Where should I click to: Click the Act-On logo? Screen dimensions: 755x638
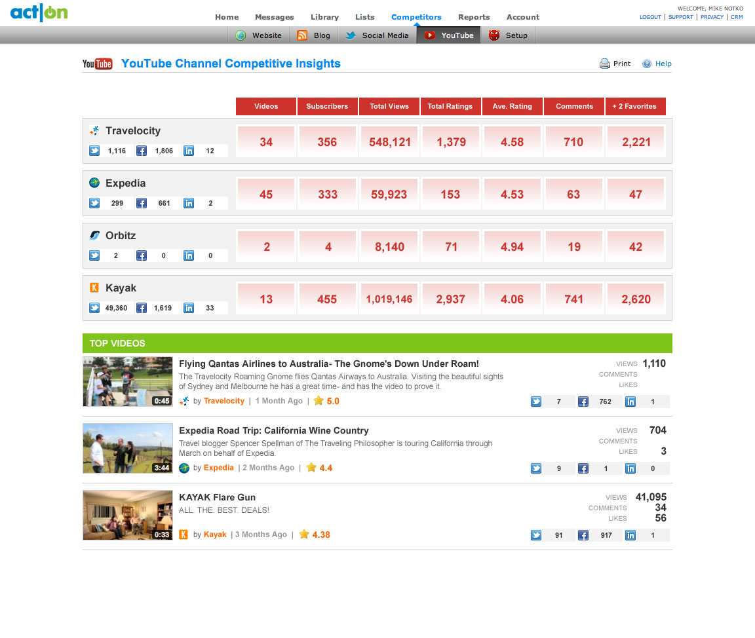coord(39,12)
